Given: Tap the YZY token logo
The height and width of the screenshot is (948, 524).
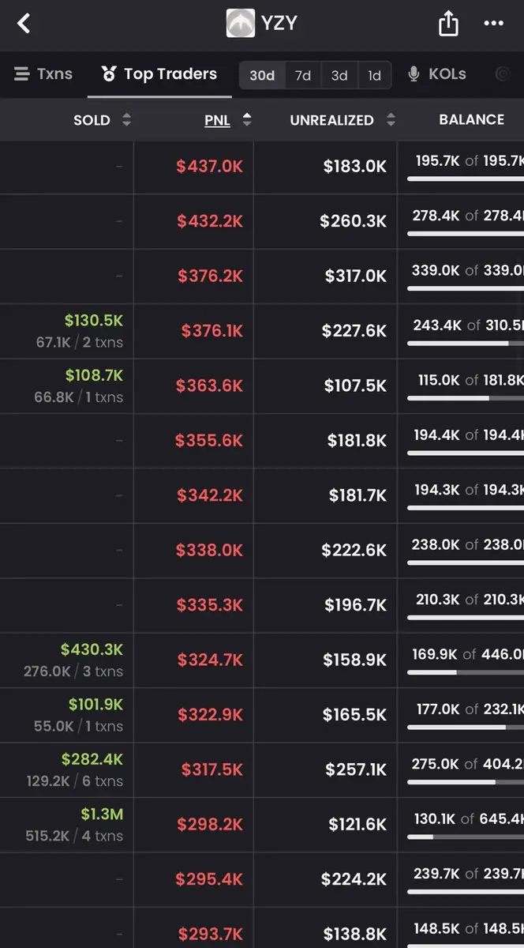Looking at the screenshot, I should [240, 23].
